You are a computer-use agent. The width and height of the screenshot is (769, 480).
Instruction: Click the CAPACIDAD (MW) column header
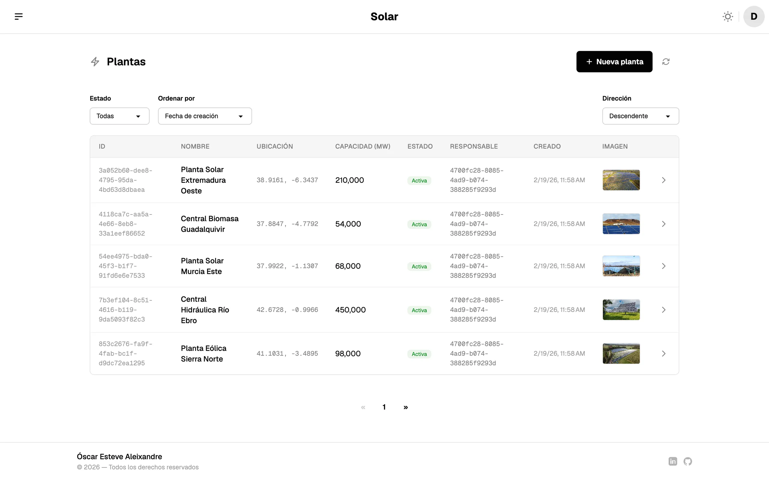point(363,146)
